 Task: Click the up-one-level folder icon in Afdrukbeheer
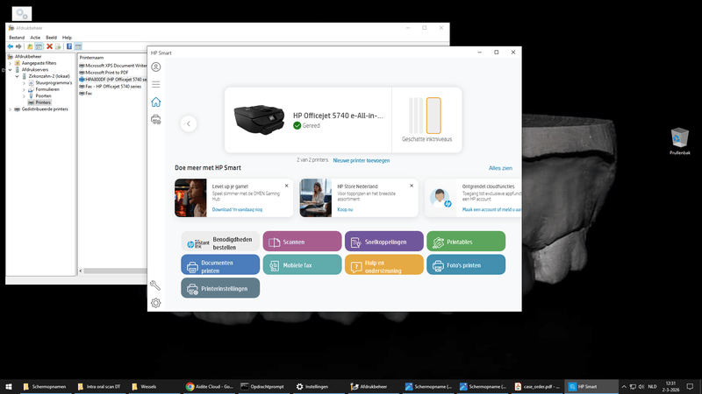click(x=30, y=46)
